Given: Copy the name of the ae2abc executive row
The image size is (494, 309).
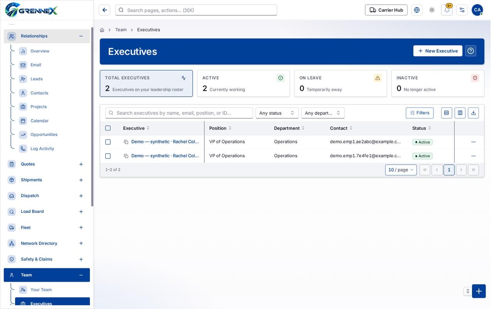Looking at the screenshot, I should click(x=126, y=142).
